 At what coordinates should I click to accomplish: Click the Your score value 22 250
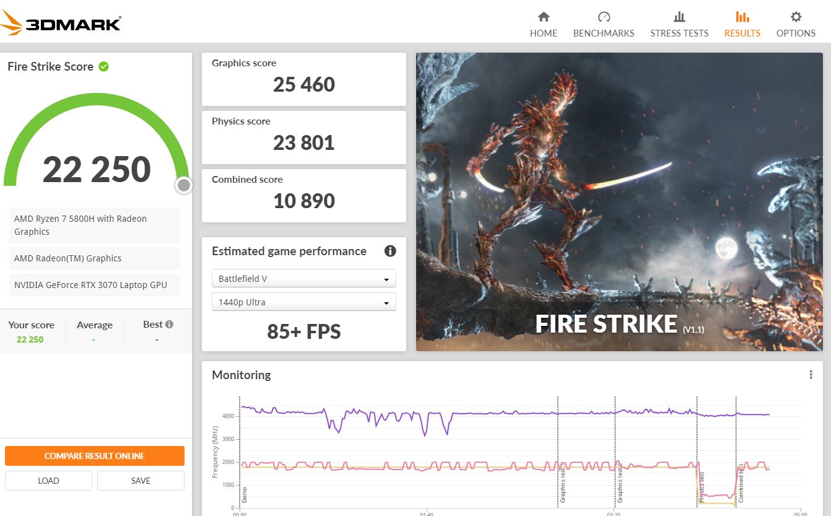coord(30,339)
